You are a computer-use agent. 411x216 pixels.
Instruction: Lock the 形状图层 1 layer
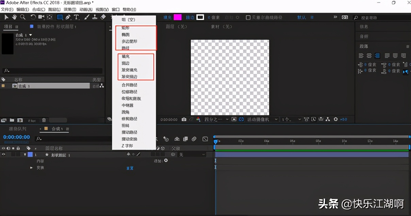18,154
